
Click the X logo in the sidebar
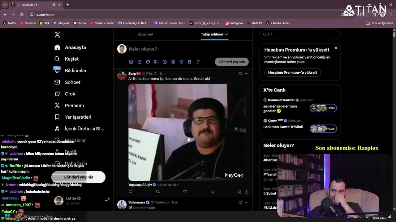coord(57,35)
